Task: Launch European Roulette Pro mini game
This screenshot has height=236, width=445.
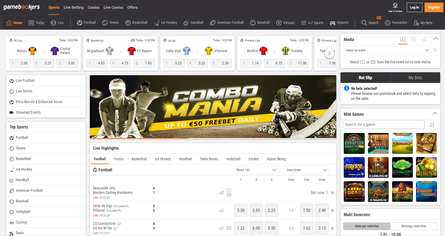Action: click(354, 143)
